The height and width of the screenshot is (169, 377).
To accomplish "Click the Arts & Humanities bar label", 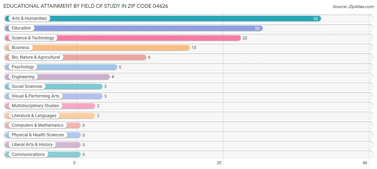I will [29, 18].
